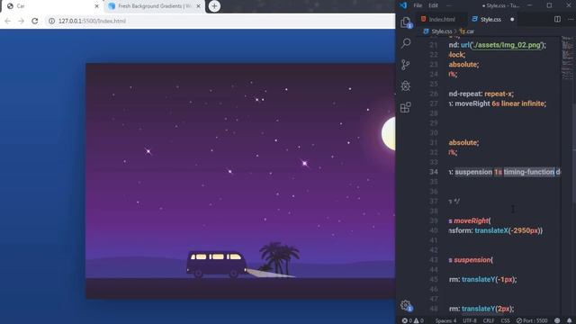Change encoding via UTF-8 status item
576x324 pixels.
pyautogui.click(x=470, y=320)
